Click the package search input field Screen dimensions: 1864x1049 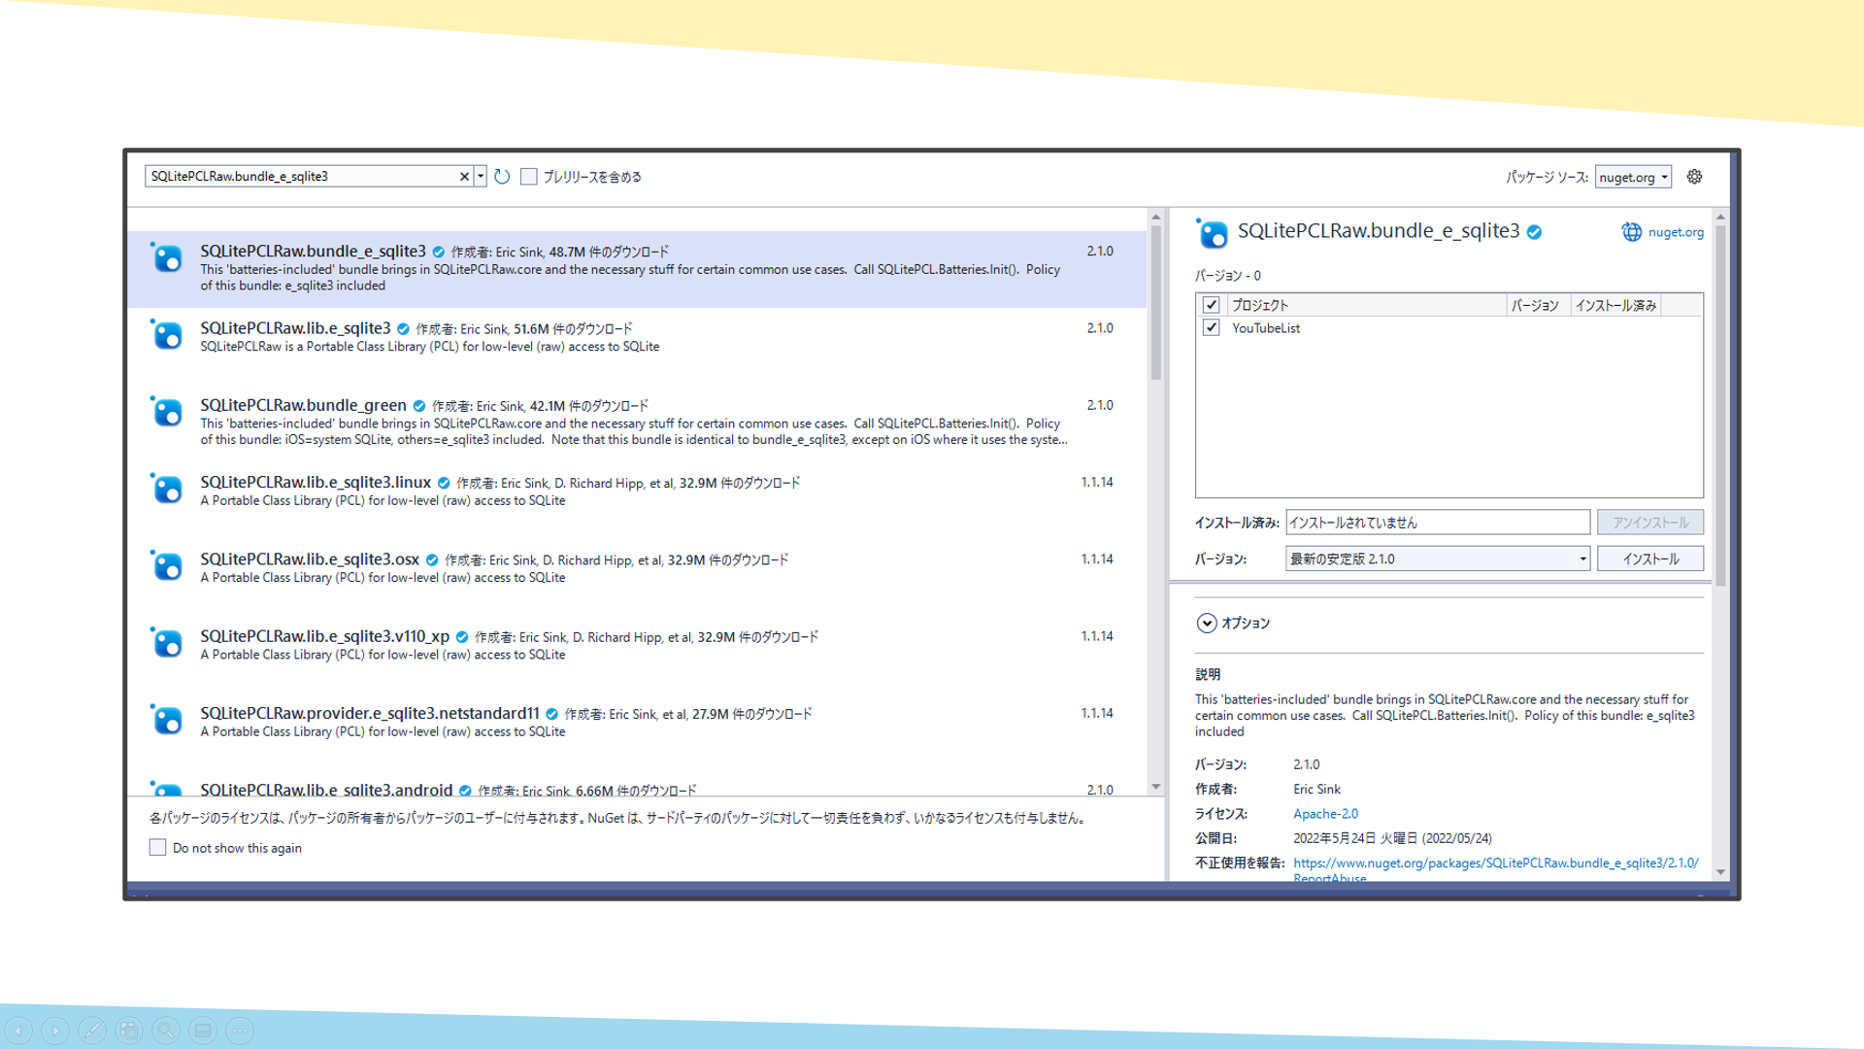(301, 177)
